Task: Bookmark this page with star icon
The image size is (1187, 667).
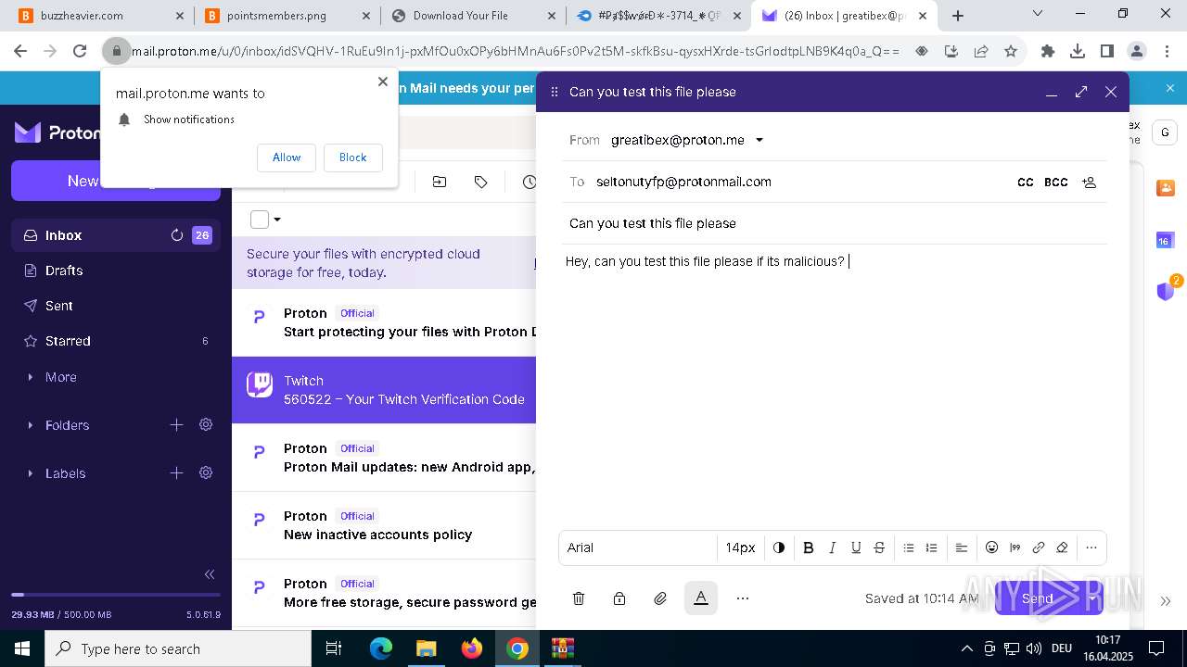Action: click(x=1011, y=51)
